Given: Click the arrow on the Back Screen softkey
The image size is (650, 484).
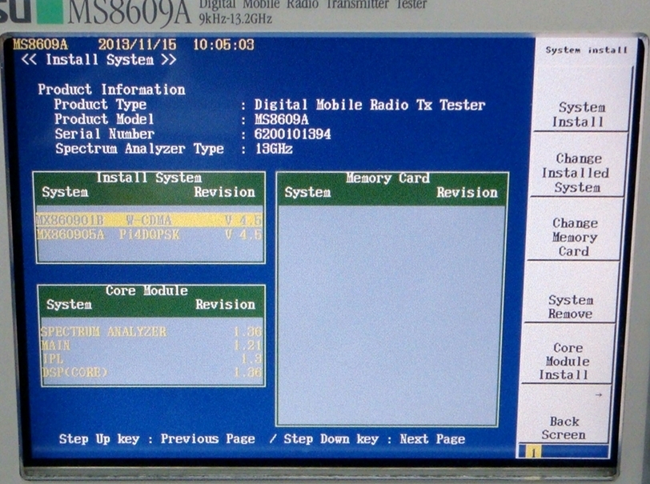Looking at the screenshot, I should pyautogui.click(x=599, y=395).
